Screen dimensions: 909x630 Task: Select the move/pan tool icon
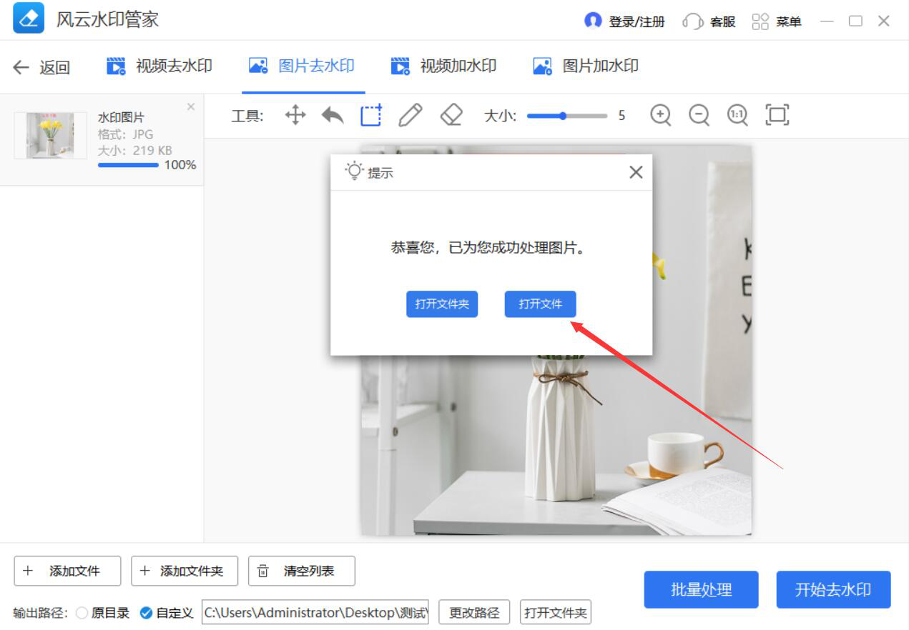[x=295, y=115]
